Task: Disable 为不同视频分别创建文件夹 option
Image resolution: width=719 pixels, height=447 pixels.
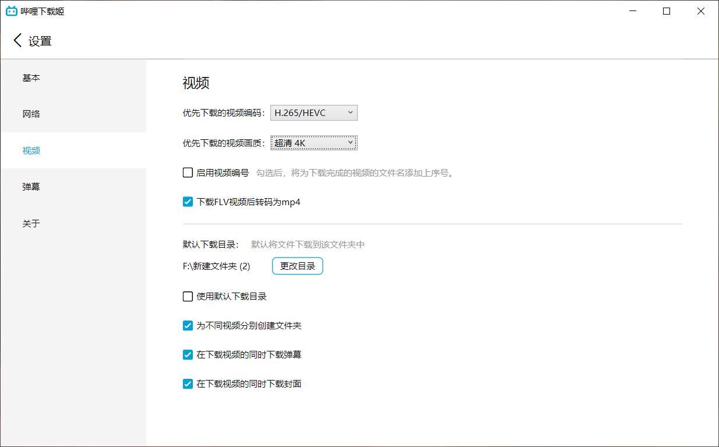Action: (x=188, y=325)
